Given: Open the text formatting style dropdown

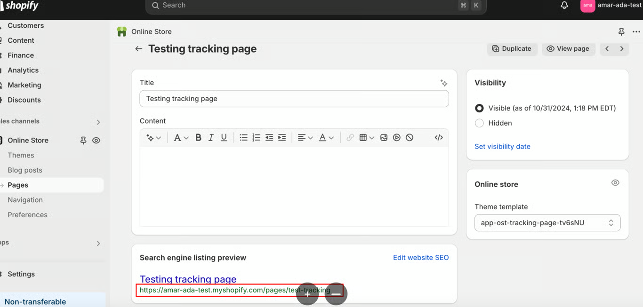Looking at the screenshot, I should point(181,137).
